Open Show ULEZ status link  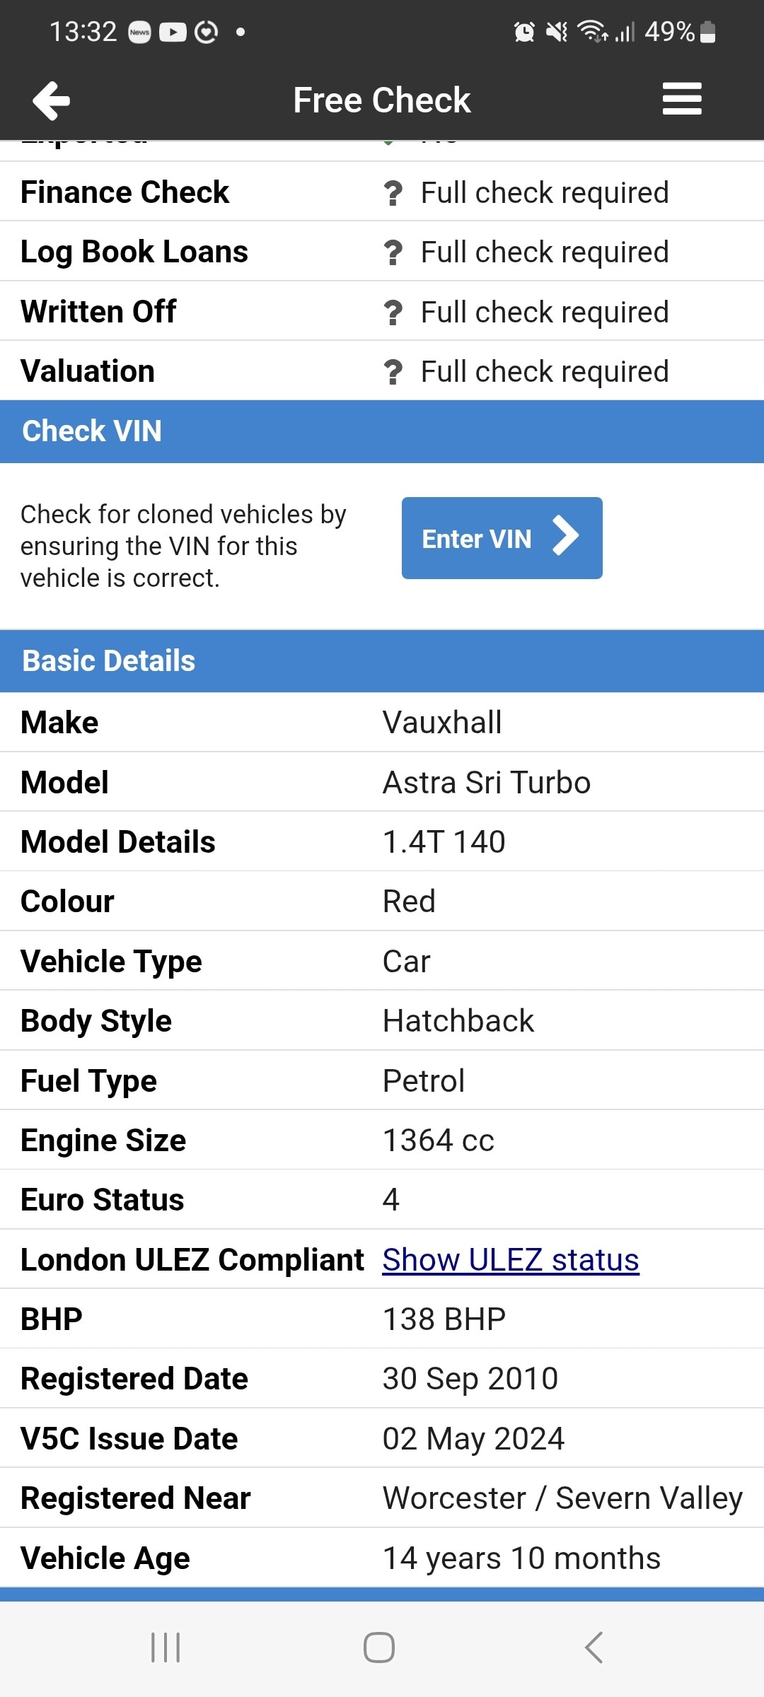511,1259
